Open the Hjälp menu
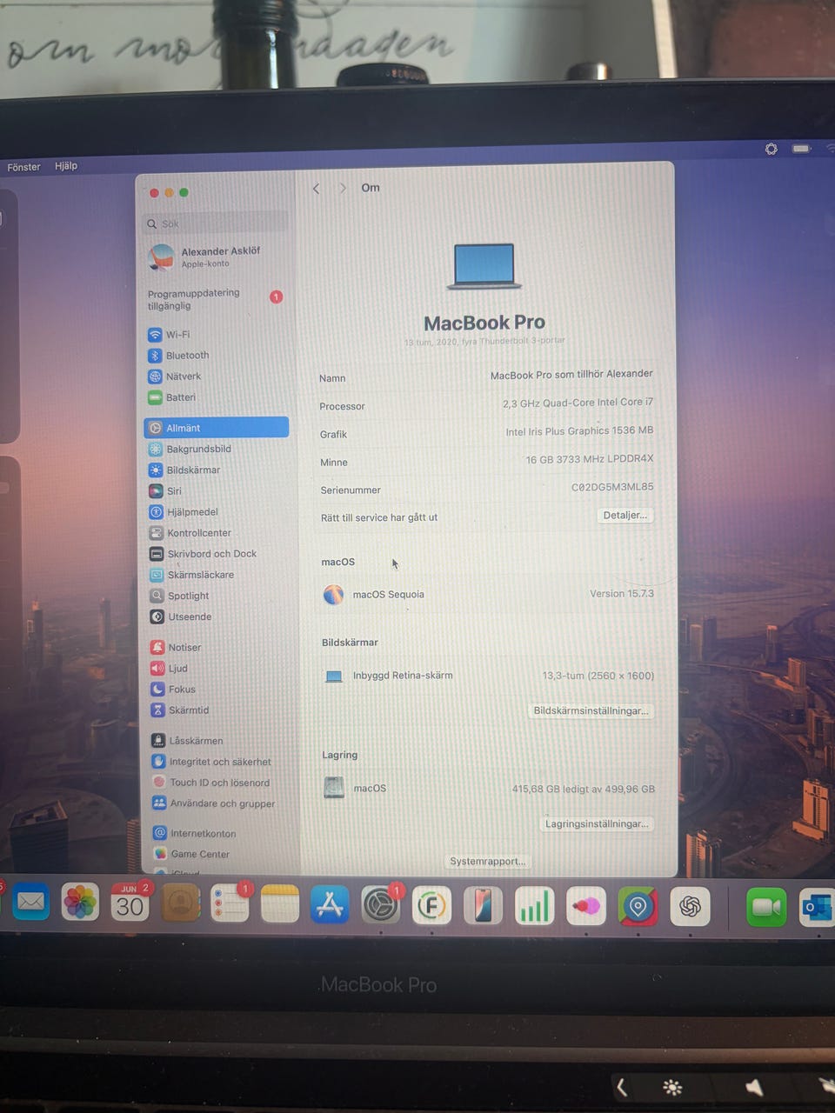This screenshot has height=1113, width=835. click(x=66, y=166)
